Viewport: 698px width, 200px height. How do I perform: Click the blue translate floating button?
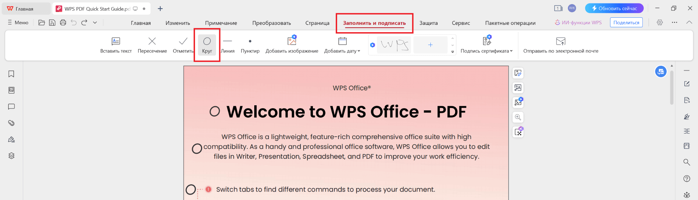coord(661,72)
